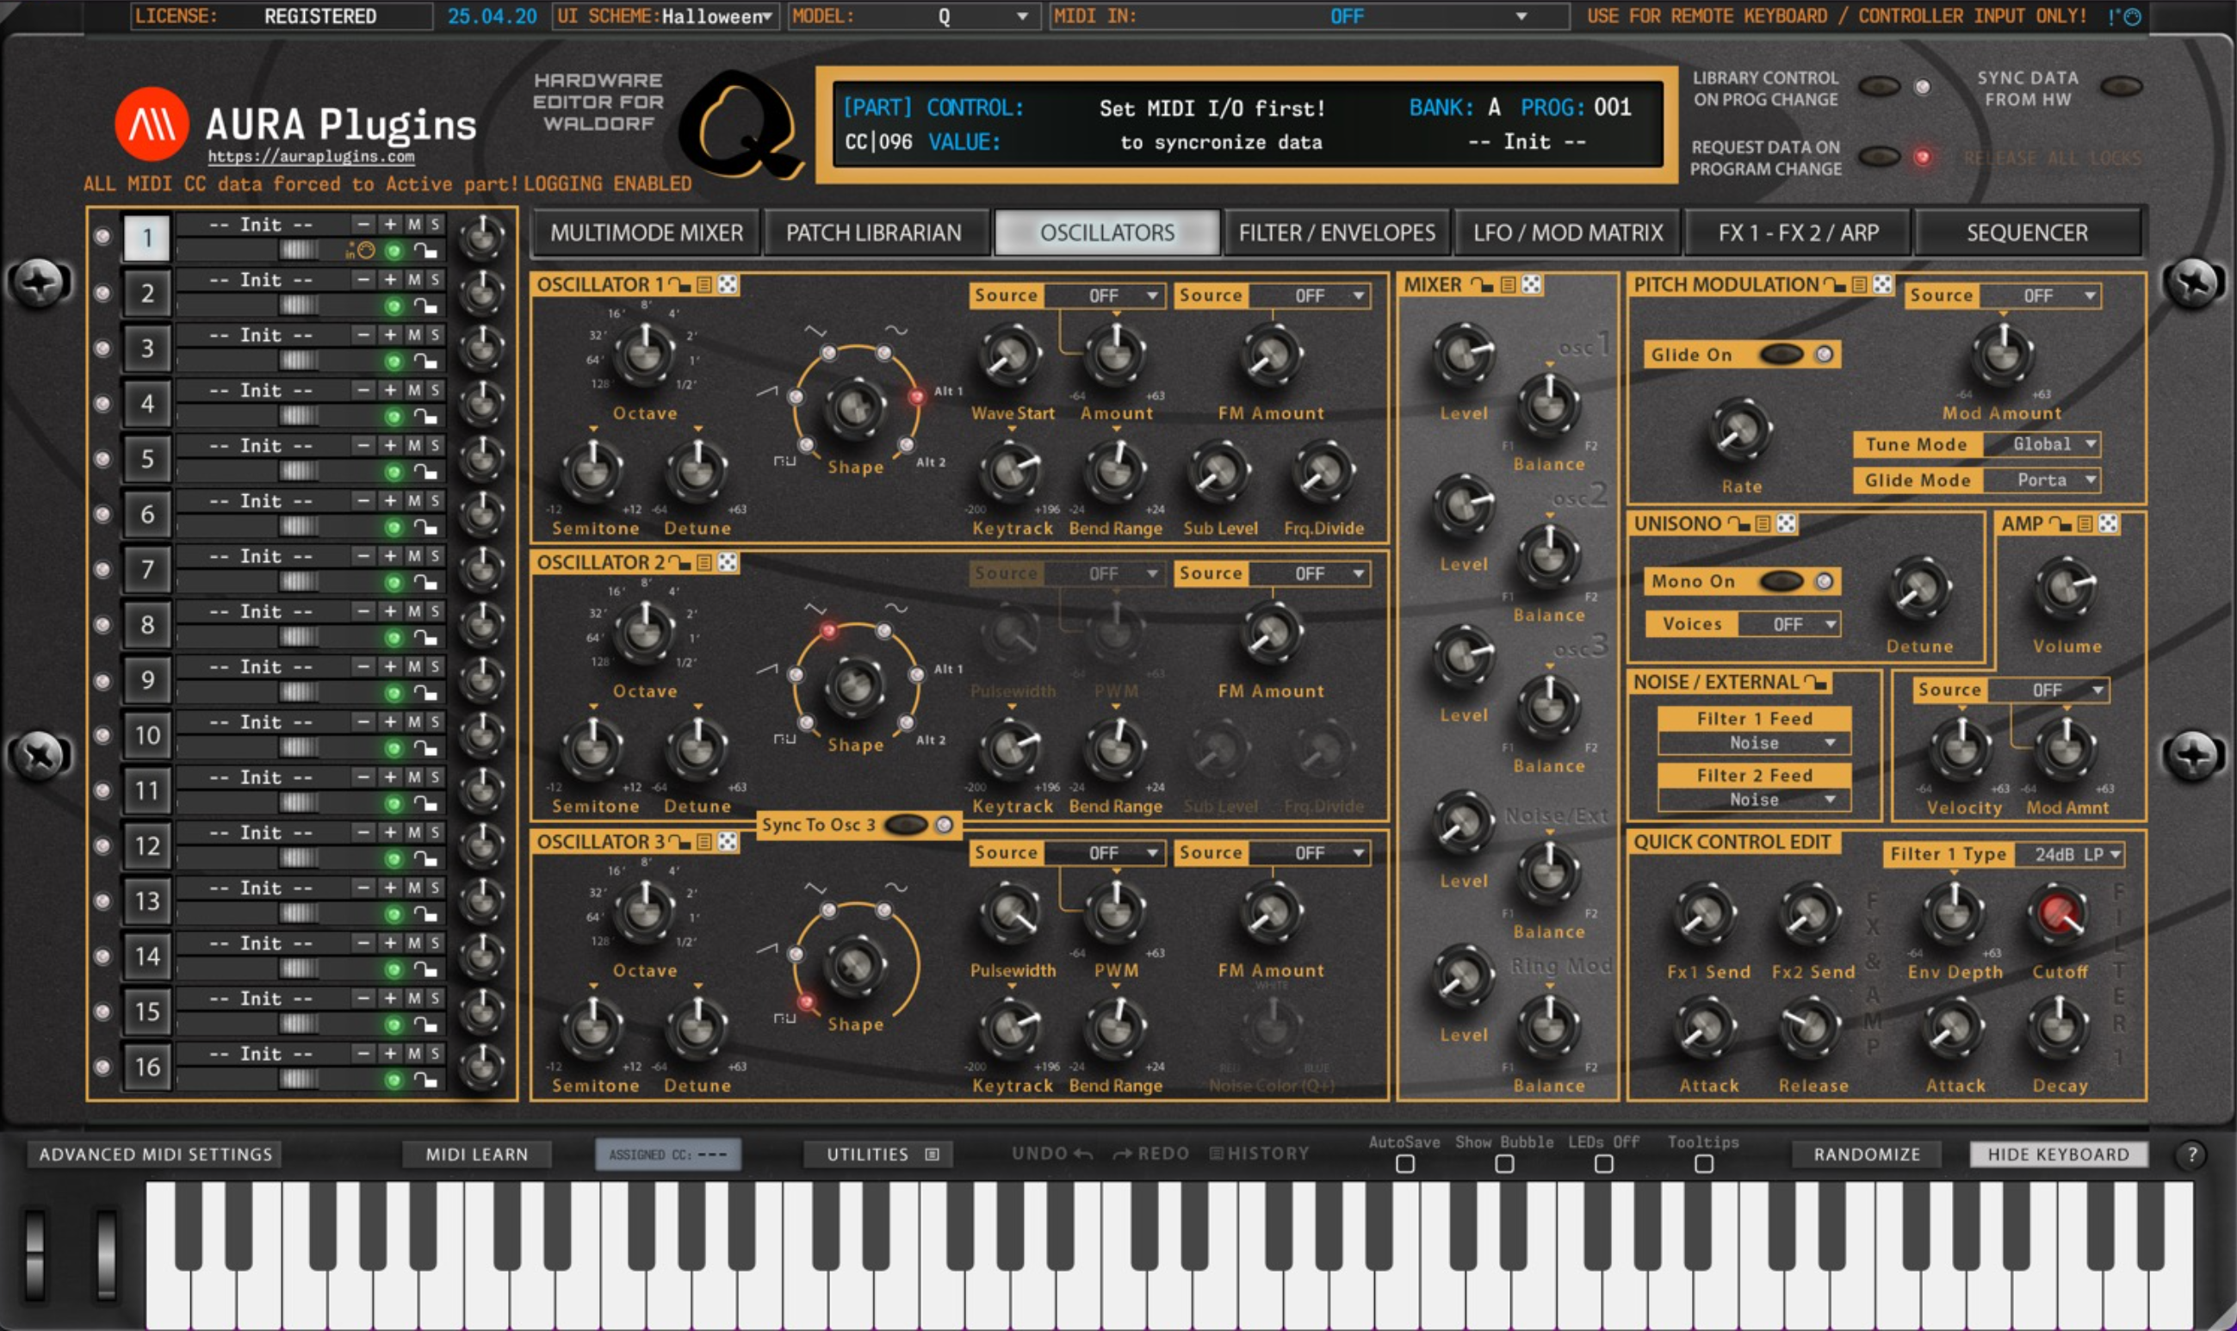This screenshot has width=2237, height=1331.
Task: Switch to the Filter / Envelopes tab
Action: [x=1336, y=232]
